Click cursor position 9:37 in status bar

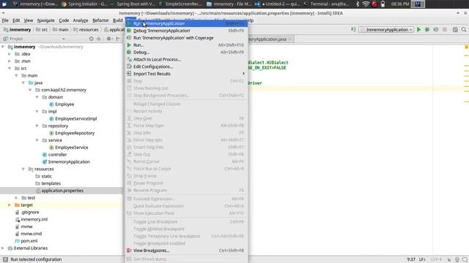410,259
